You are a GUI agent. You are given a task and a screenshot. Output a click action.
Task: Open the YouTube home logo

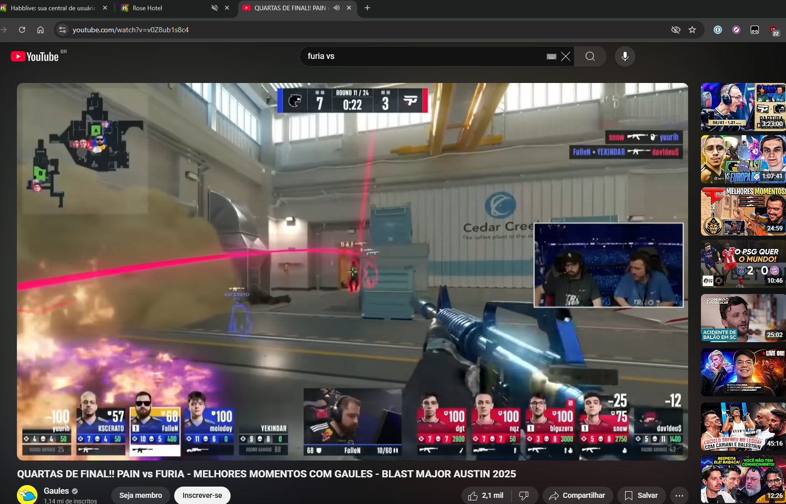(35, 56)
